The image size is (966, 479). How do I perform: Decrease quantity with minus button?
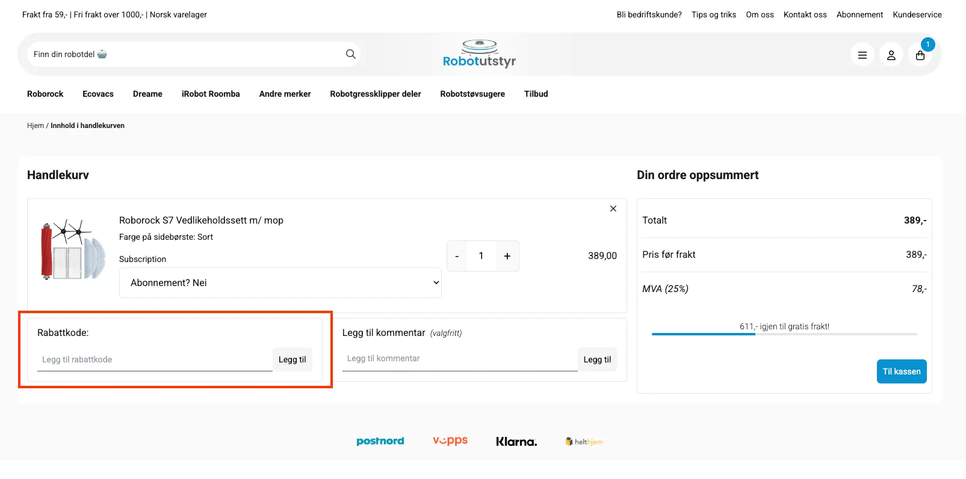pyautogui.click(x=457, y=256)
